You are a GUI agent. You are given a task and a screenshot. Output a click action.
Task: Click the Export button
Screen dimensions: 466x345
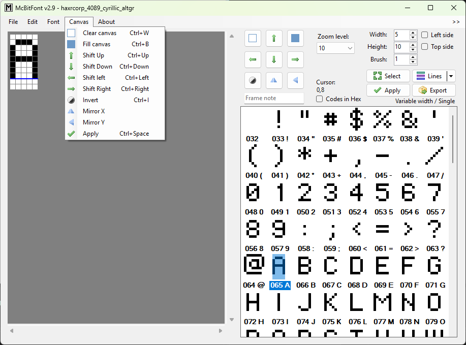pos(433,90)
